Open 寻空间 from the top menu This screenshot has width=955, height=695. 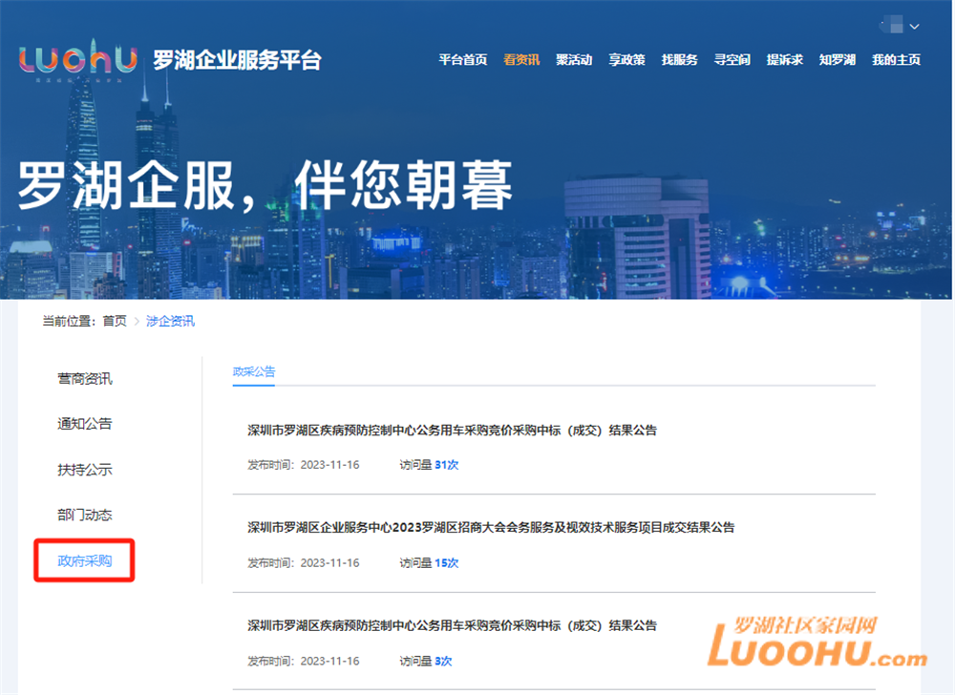pos(732,59)
